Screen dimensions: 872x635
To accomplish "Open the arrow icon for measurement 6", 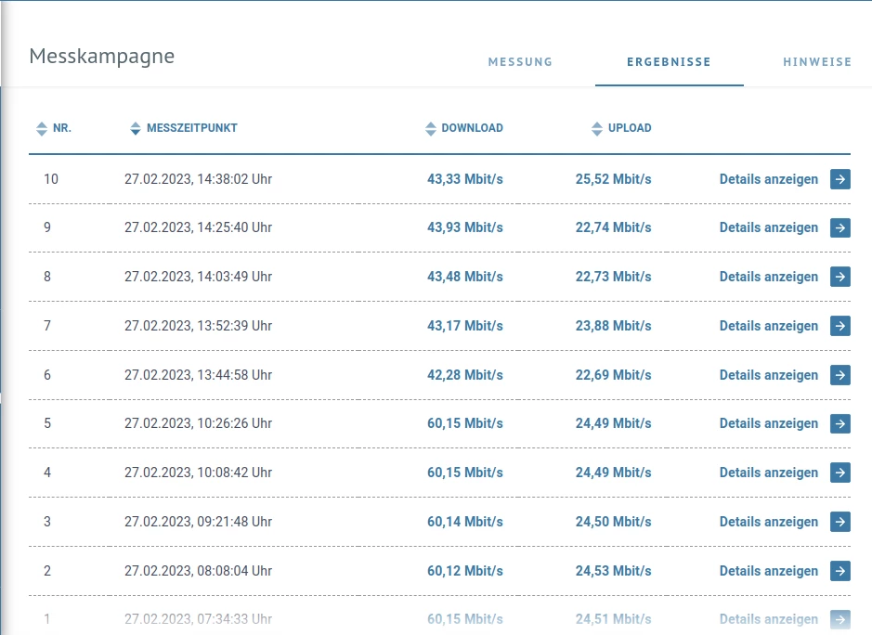I will [x=840, y=375].
